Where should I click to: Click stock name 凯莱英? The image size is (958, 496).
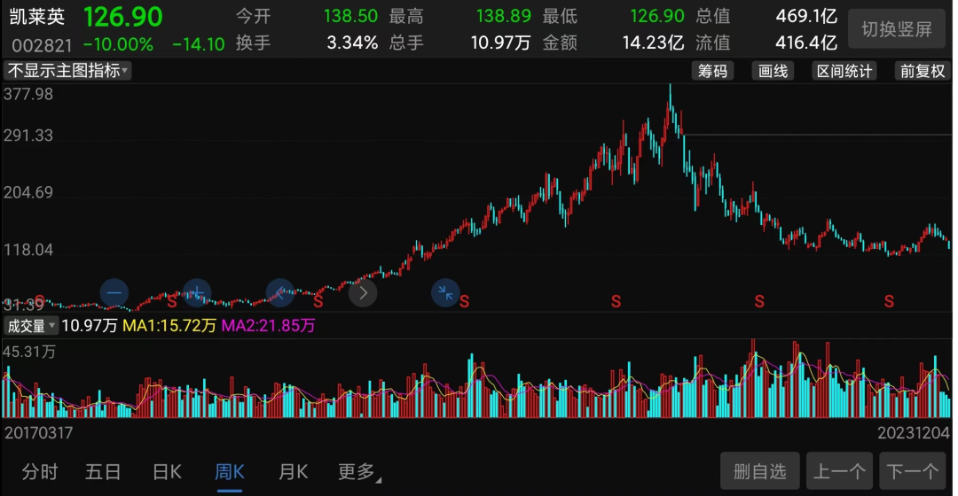[x=37, y=17]
